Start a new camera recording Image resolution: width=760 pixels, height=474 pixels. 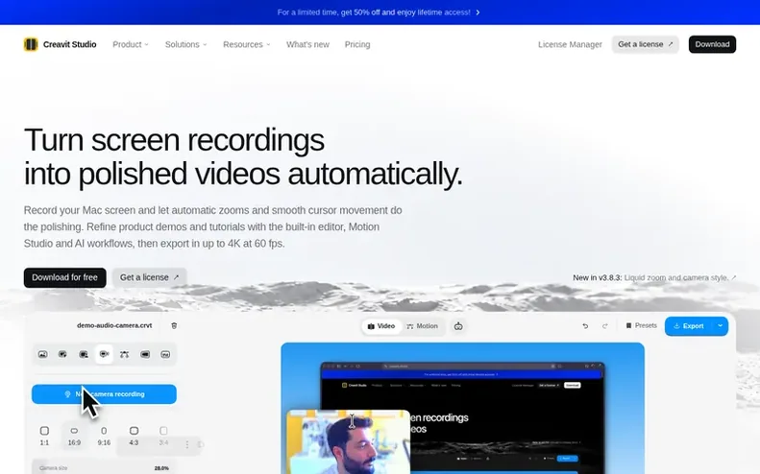tap(104, 394)
